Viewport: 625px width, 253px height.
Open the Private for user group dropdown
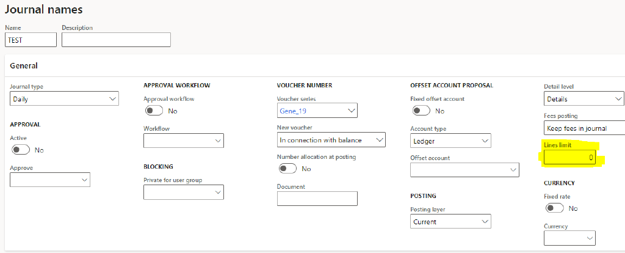coord(183,192)
